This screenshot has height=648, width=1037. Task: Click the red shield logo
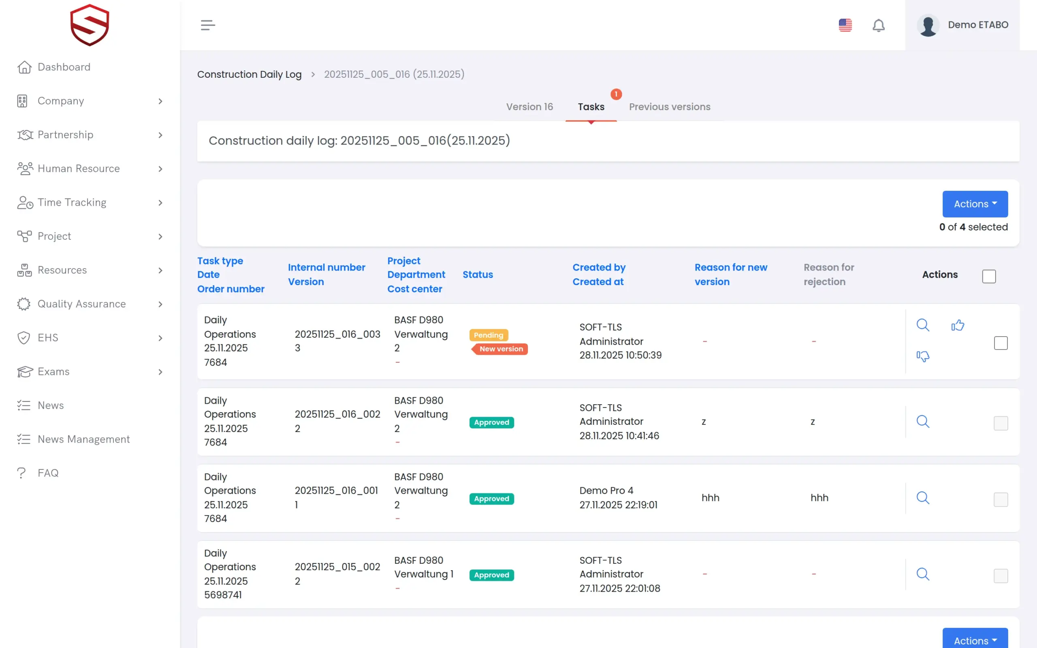click(x=90, y=25)
